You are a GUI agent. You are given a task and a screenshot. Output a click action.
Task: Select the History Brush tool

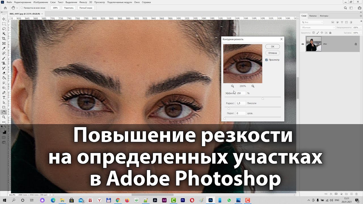tap(4, 68)
